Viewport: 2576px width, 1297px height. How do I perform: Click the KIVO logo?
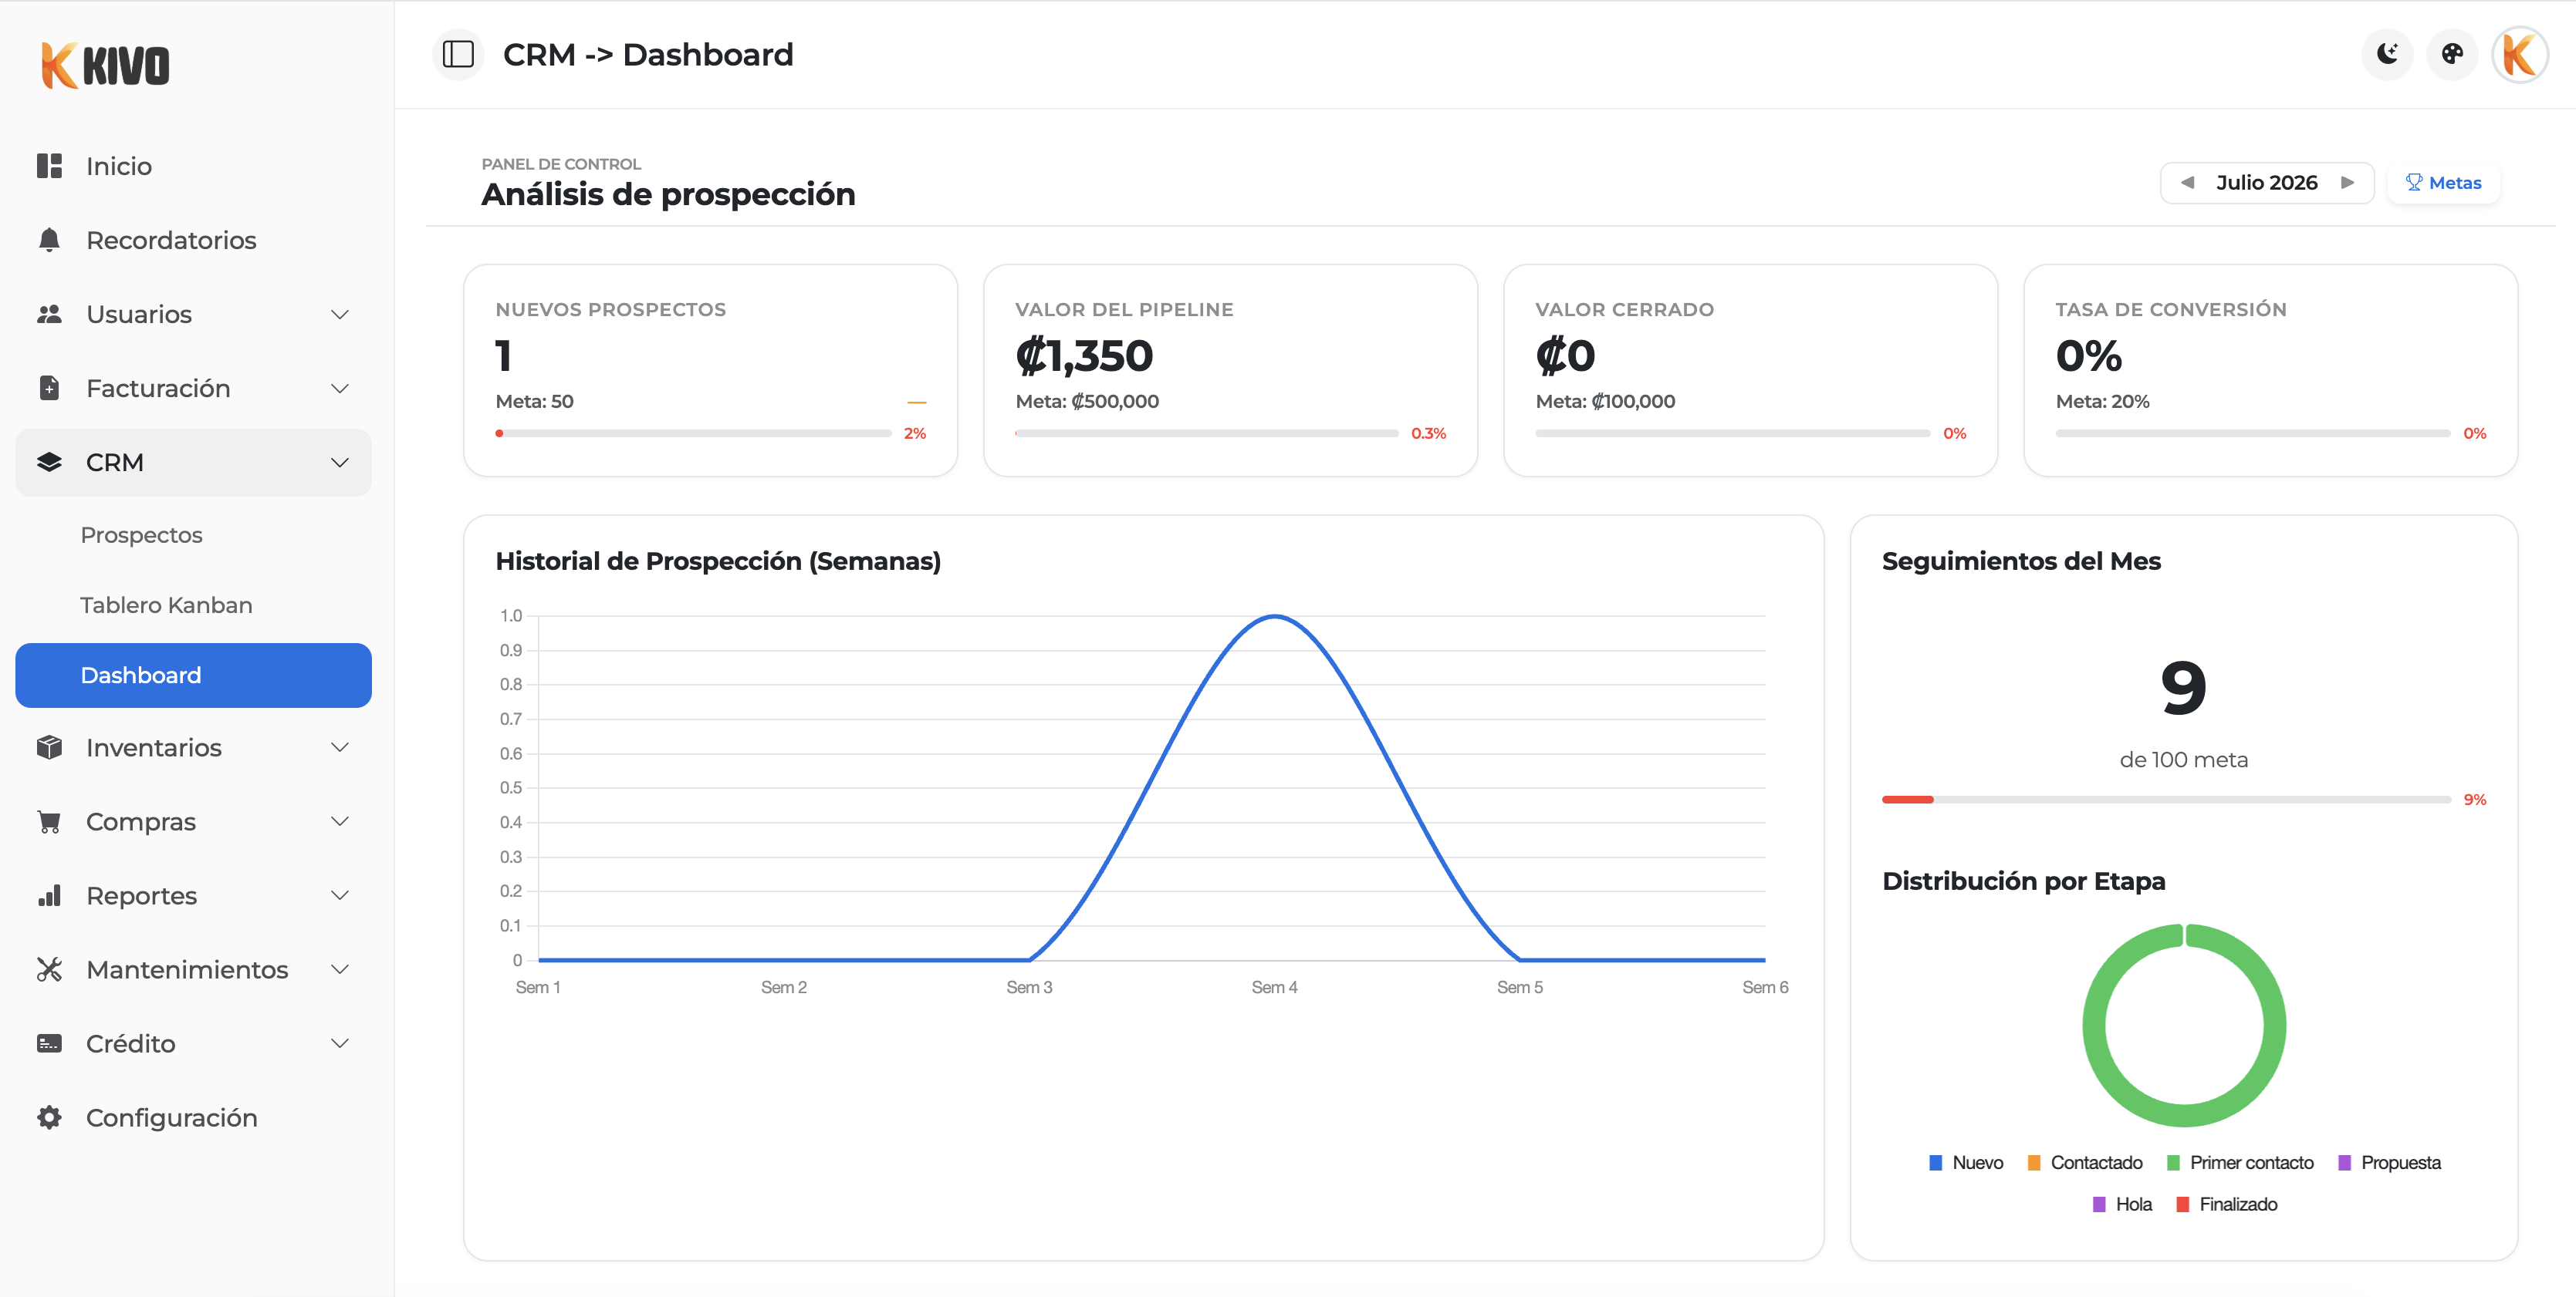click(105, 65)
